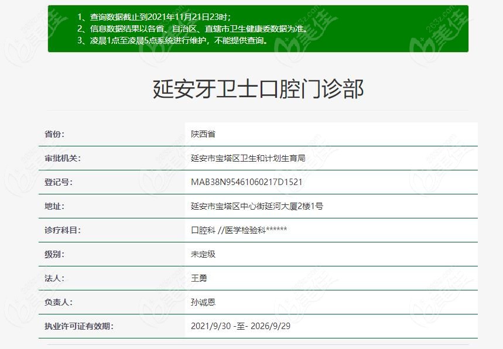The width and height of the screenshot is (503, 349).
Task: Select the legal person value 王勇
Action: click(199, 278)
